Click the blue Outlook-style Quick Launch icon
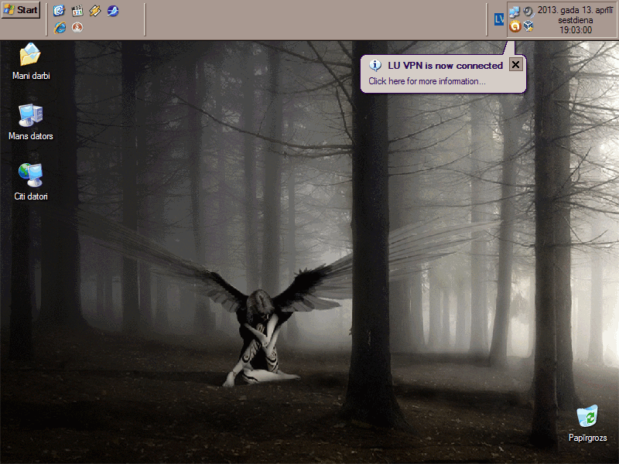This screenshot has width=619, height=464. 60,11
